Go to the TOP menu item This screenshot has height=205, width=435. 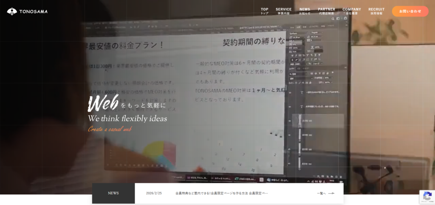pyautogui.click(x=264, y=11)
